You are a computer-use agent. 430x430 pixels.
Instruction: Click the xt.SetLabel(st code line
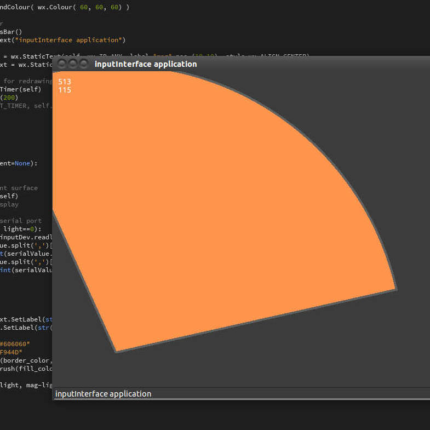pyautogui.click(x=26, y=319)
